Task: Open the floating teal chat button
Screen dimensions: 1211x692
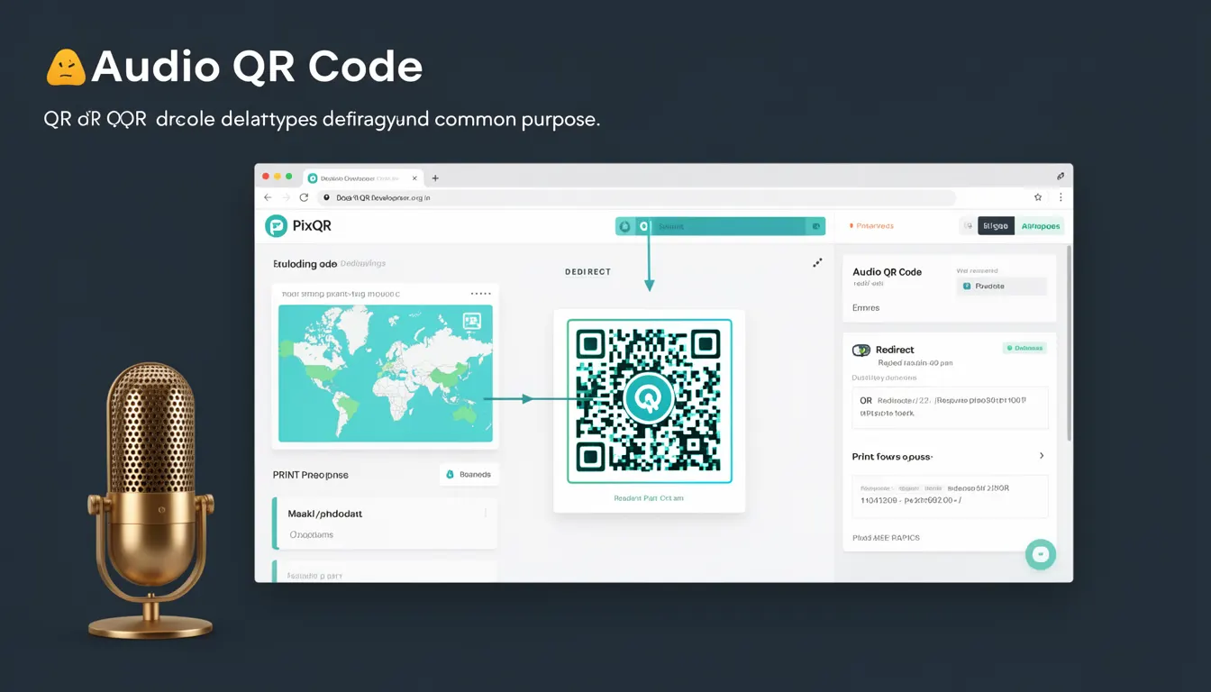Action: point(1040,555)
